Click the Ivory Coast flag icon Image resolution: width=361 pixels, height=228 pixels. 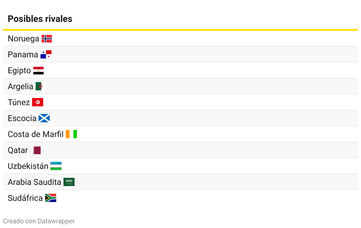[71, 134]
